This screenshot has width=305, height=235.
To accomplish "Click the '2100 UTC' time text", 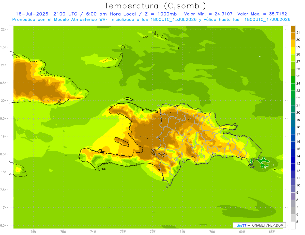I will (65, 14).
